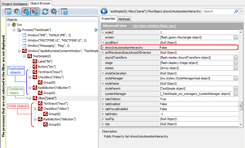Switch to the Methods tab

pos(124,19)
